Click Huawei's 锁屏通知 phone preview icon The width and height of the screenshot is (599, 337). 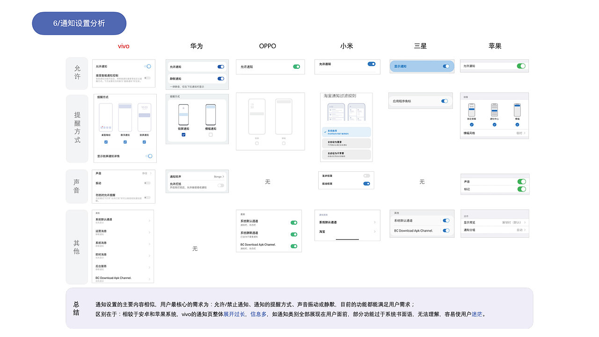pyautogui.click(x=183, y=115)
